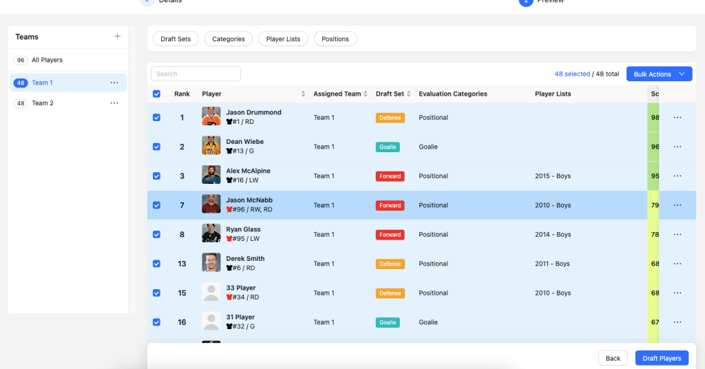Open the three-dot menu for Team 2
Image resolution: width=705 pixels, height=369 pixels.
114,103
